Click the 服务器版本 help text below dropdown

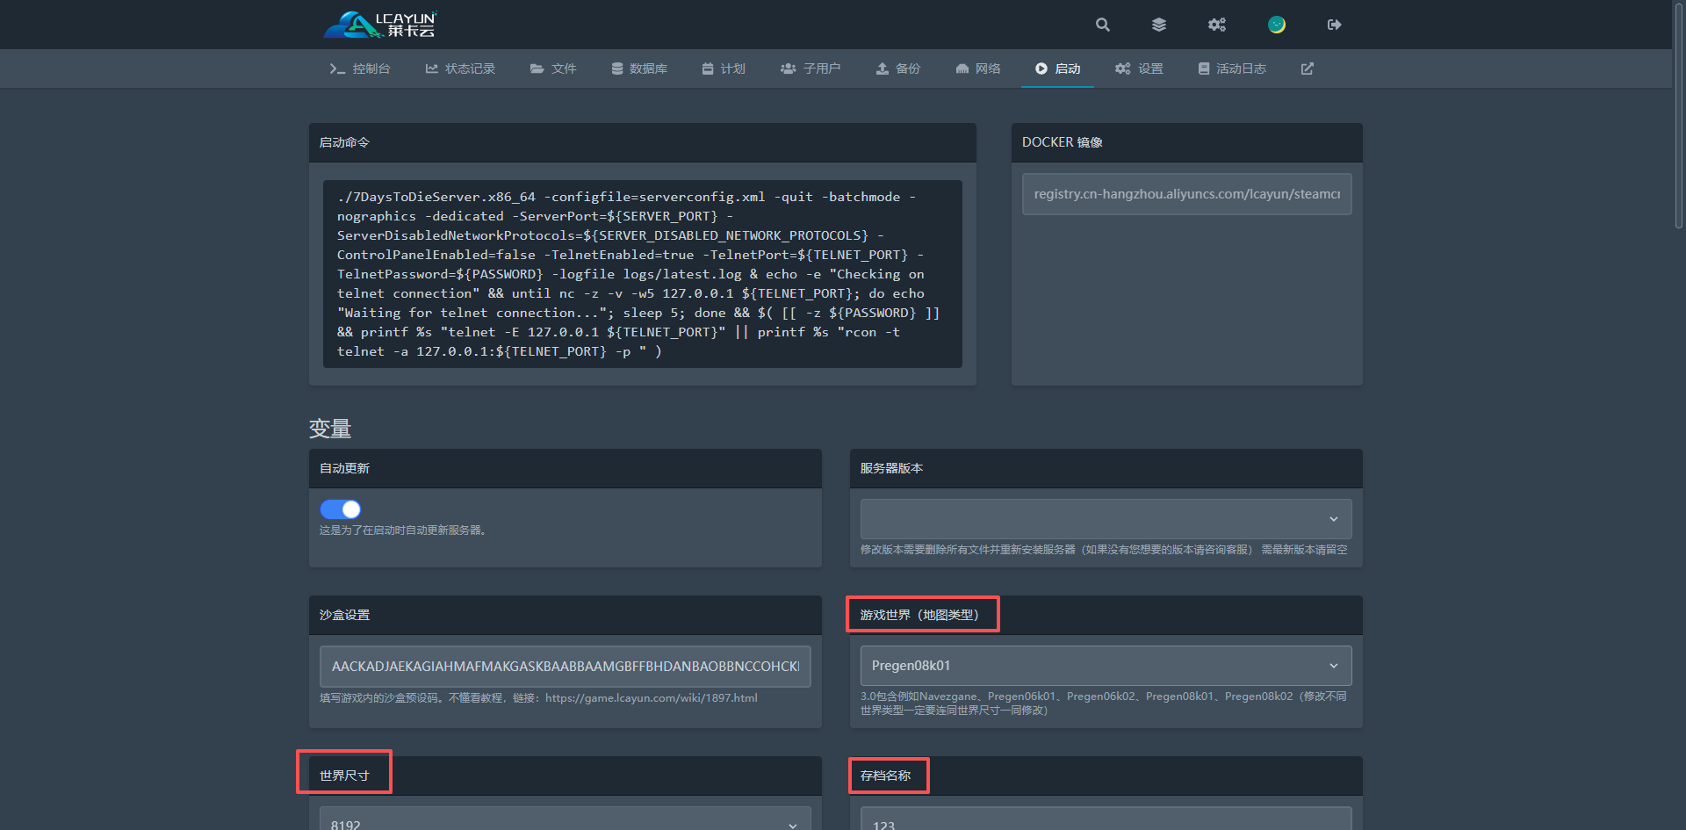[x=1104, y=550]
